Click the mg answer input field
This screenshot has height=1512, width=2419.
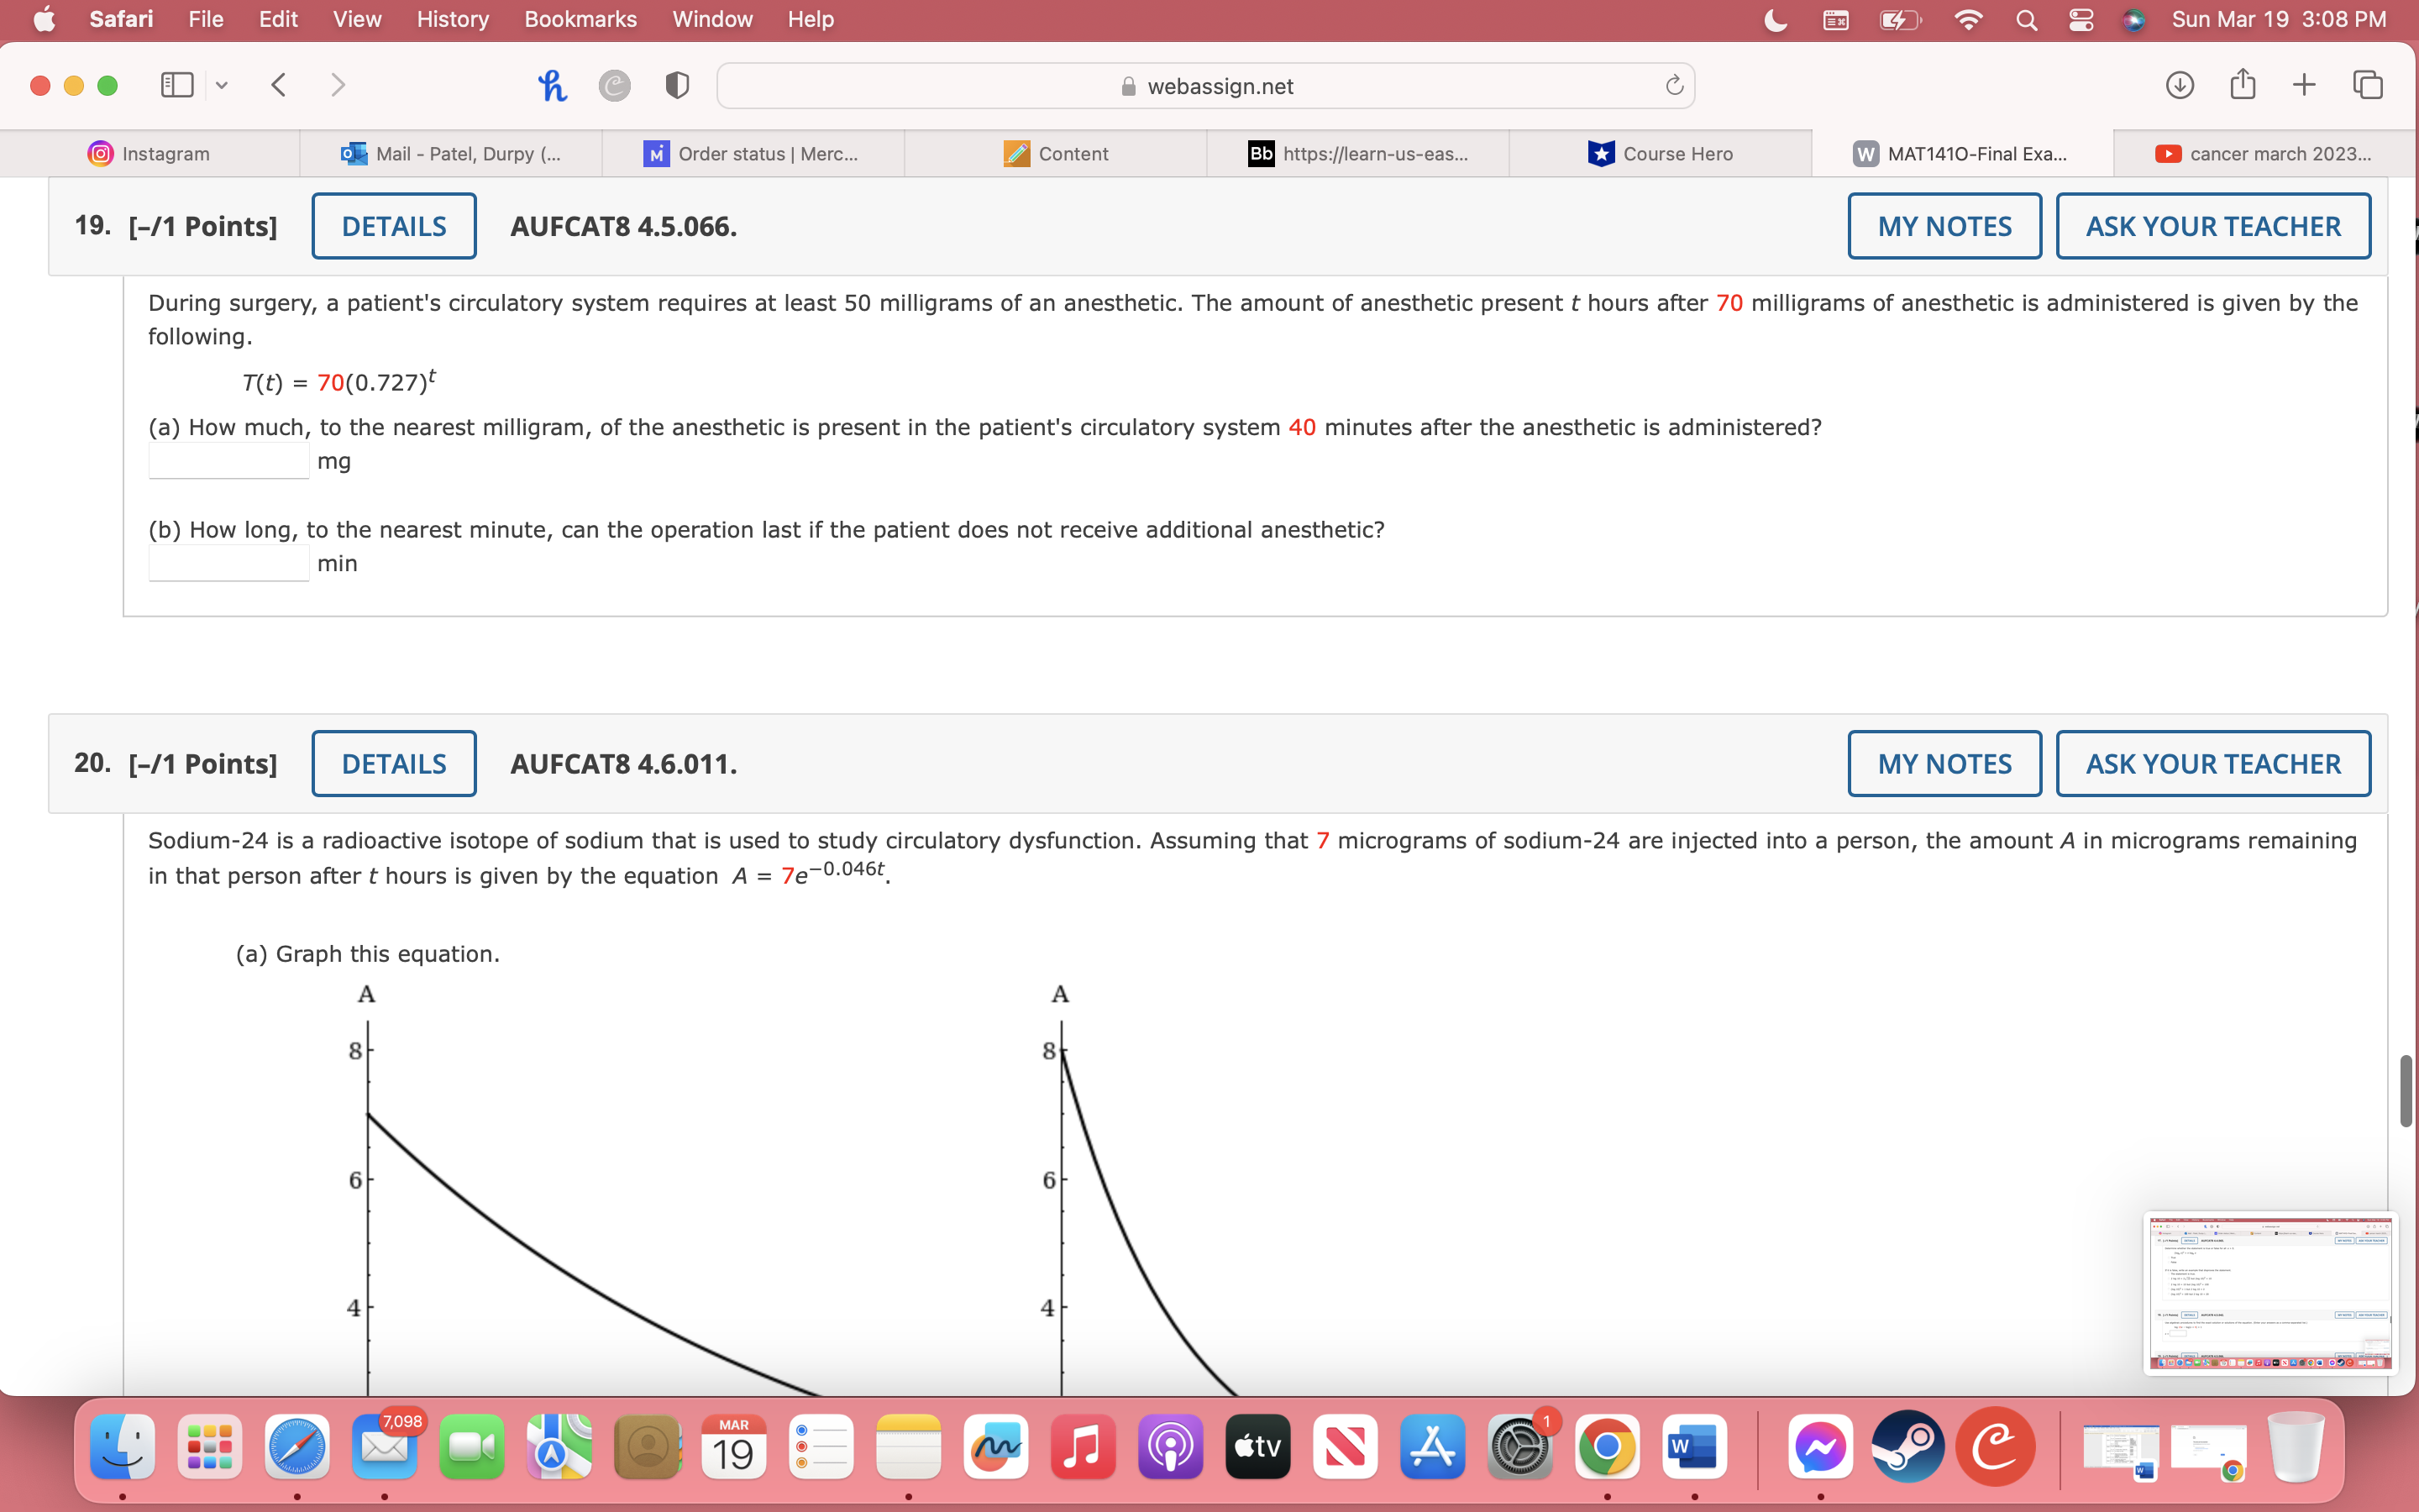point(228,461)
